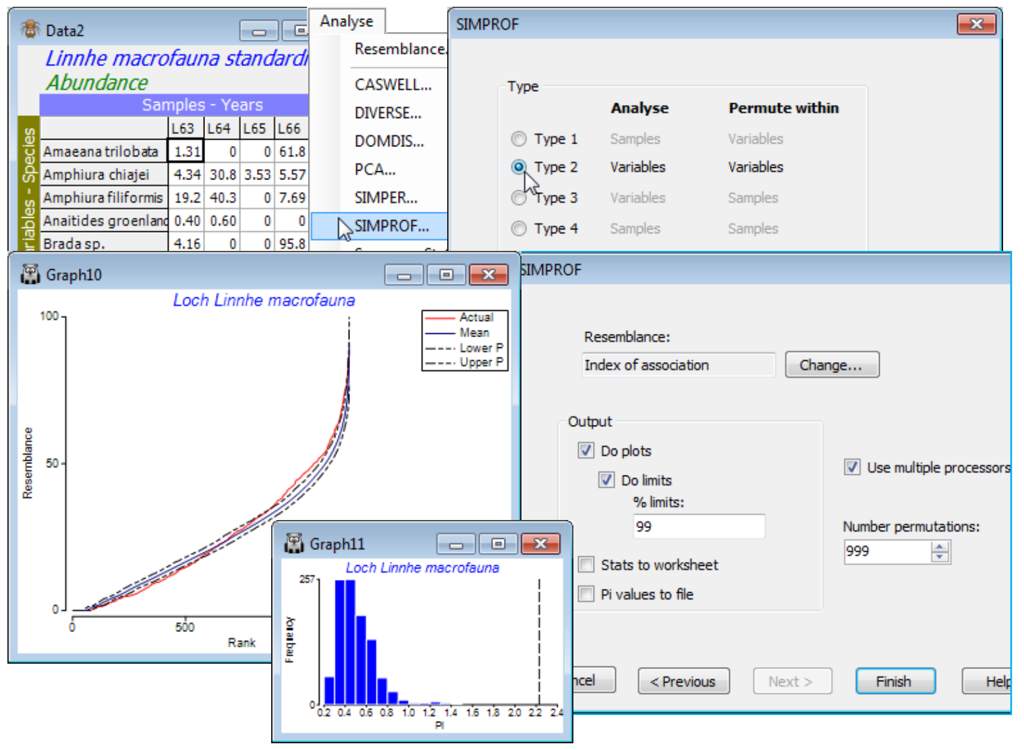Click the Help button
Viewport: 1024px width, 750px height.
tap(988, 681)
